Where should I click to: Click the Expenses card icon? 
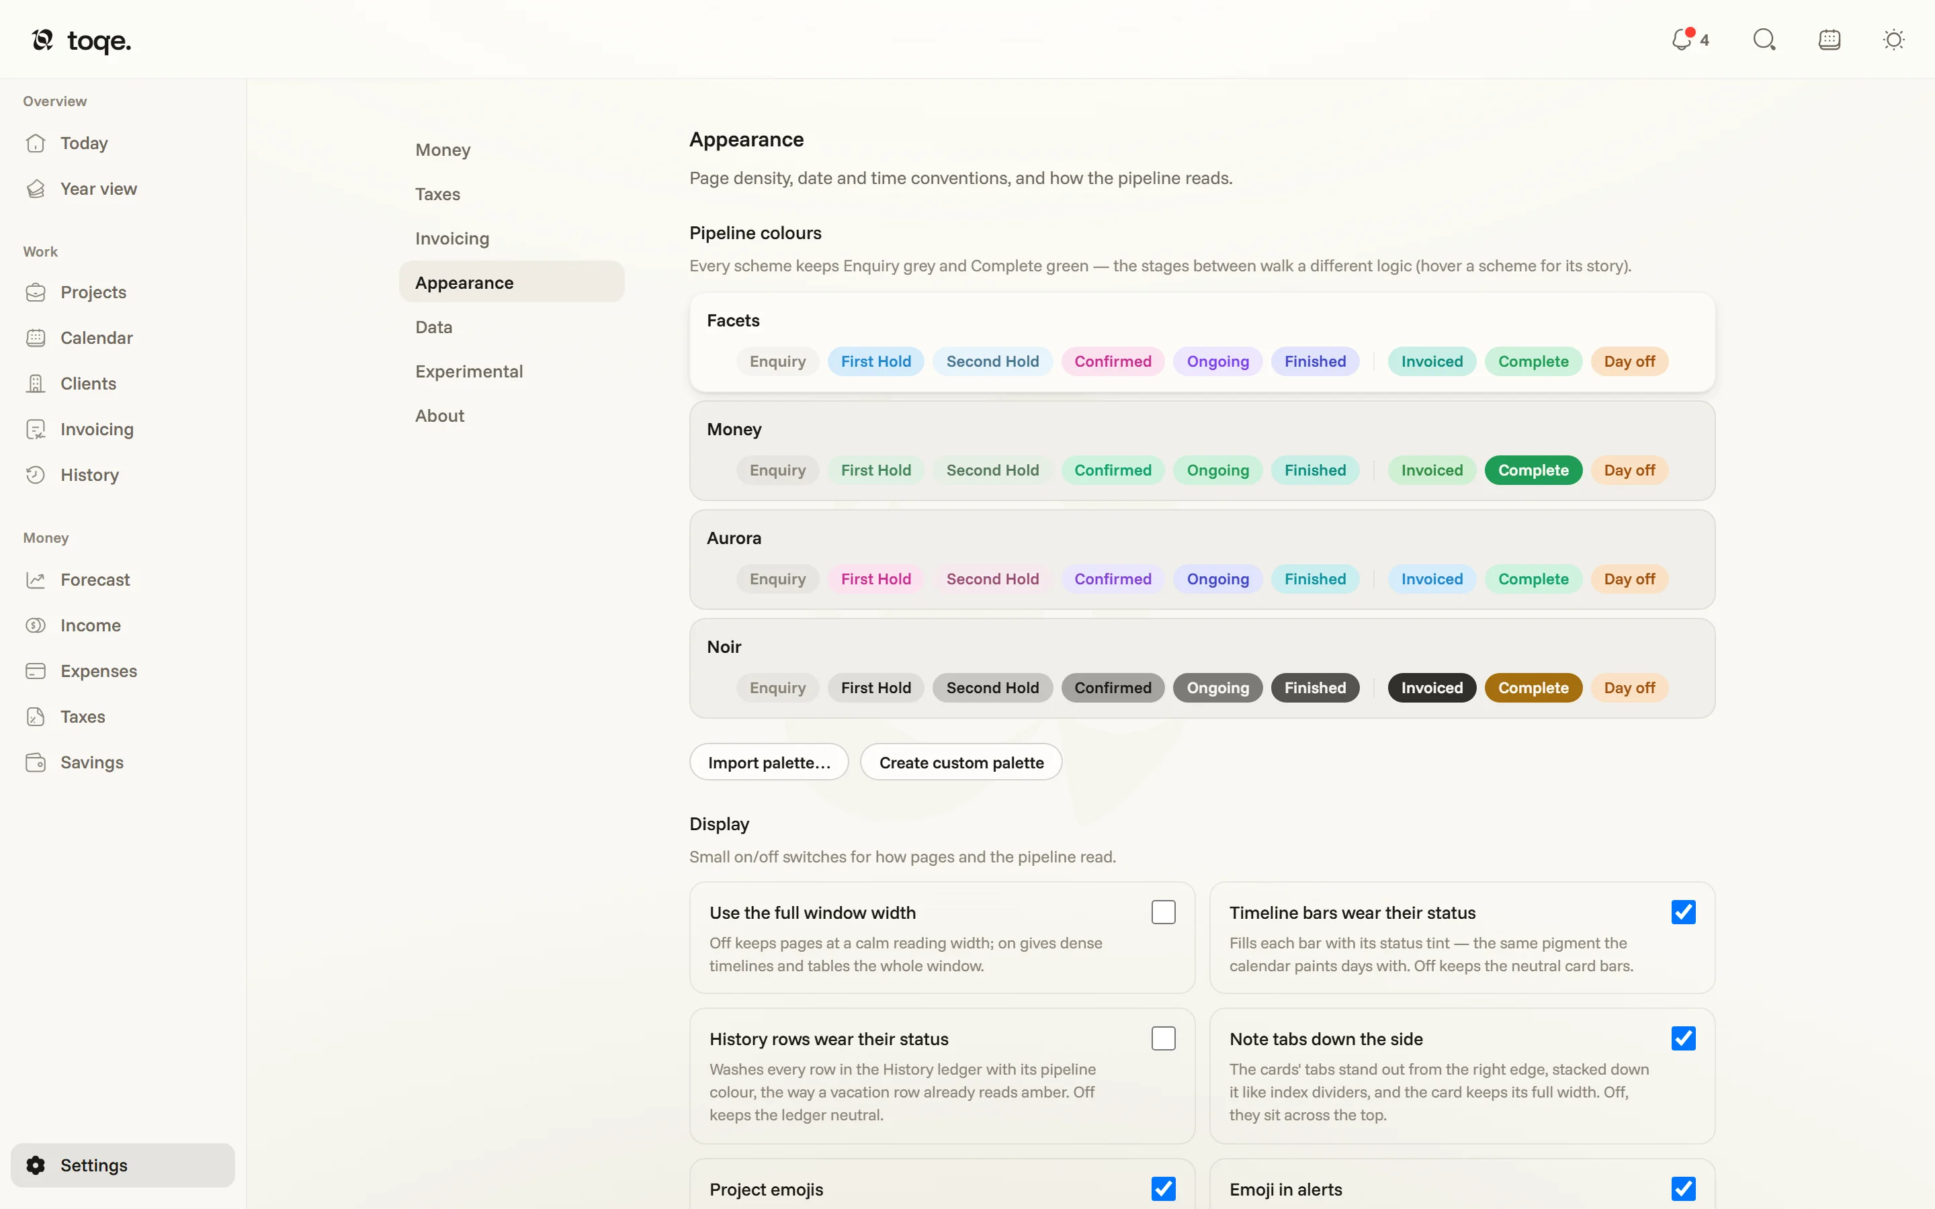click(35, 671)
